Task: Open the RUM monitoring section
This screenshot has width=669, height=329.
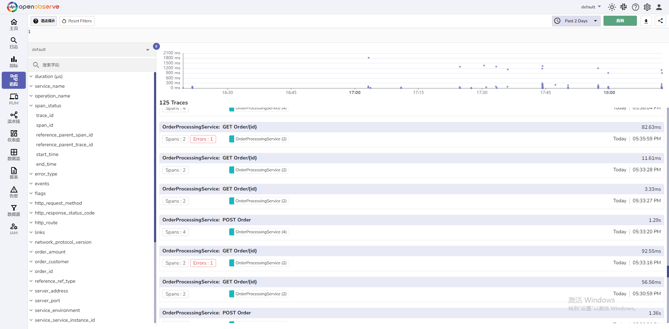Action: (x=14, y=99)
